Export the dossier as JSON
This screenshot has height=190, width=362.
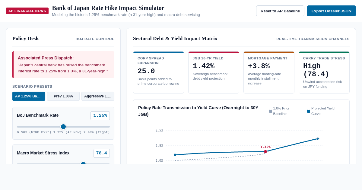[331, 11]
